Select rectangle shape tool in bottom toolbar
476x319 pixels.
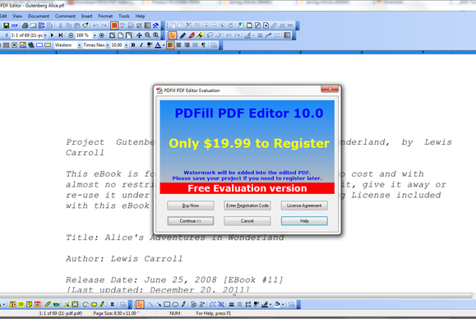tap(167, 304)
